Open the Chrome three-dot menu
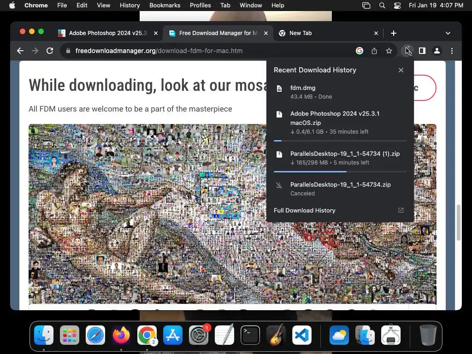472x354 pixels. click(452, 51)
